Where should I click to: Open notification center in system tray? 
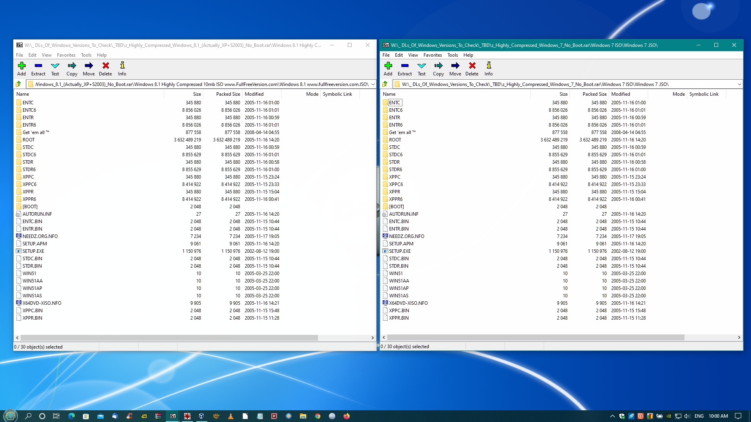(738, 416)
